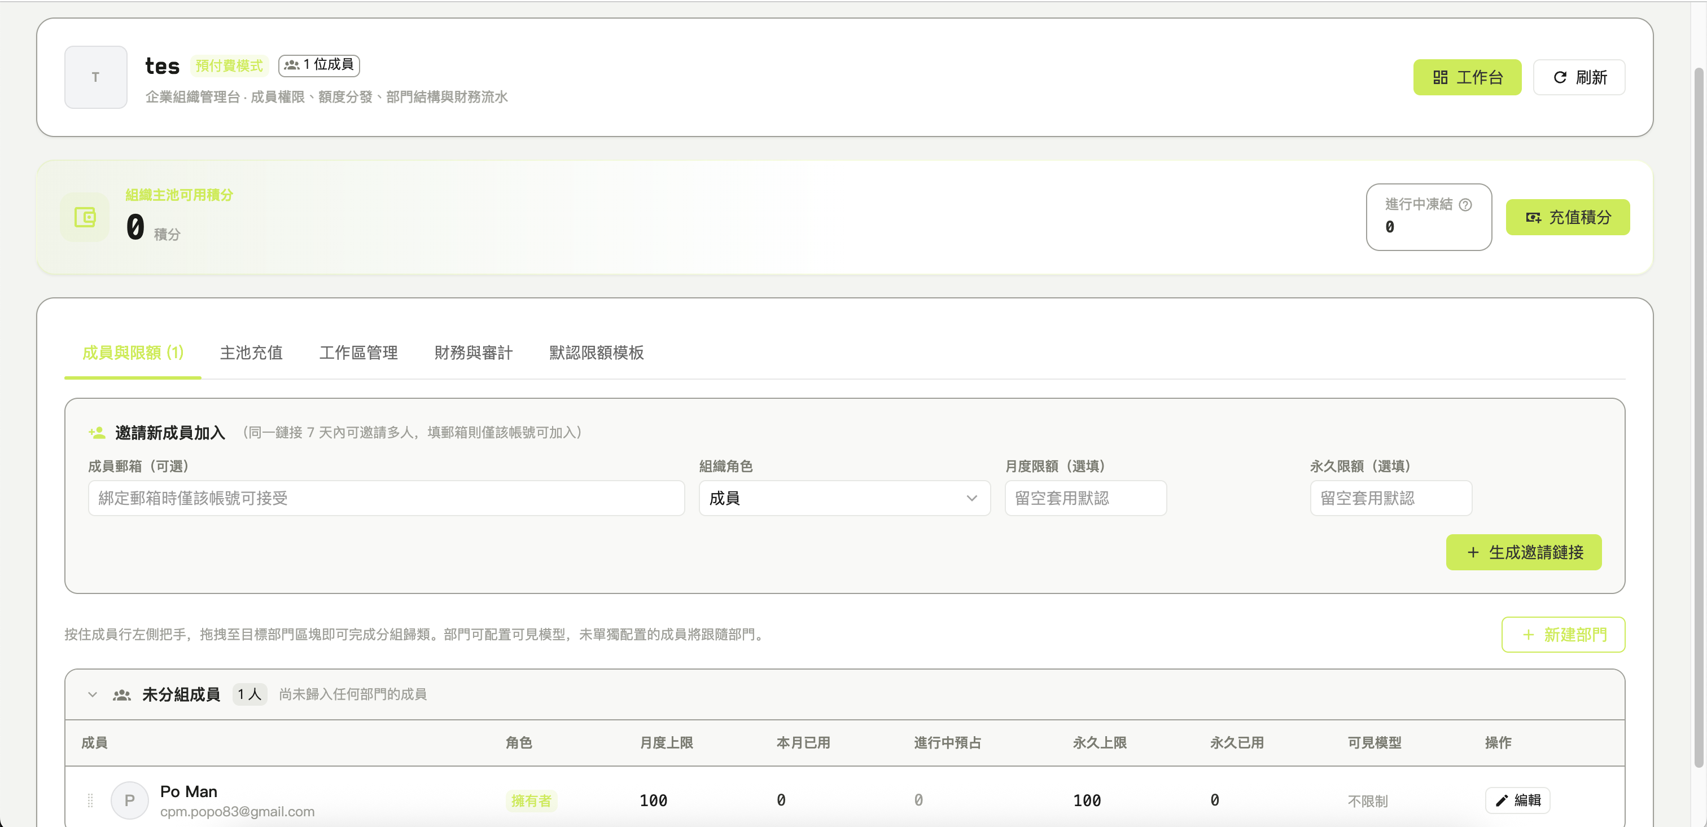Focus the 永久限額 input field
The width and height of the screenshot is (1707, 827).
(x=1391, y=498)
